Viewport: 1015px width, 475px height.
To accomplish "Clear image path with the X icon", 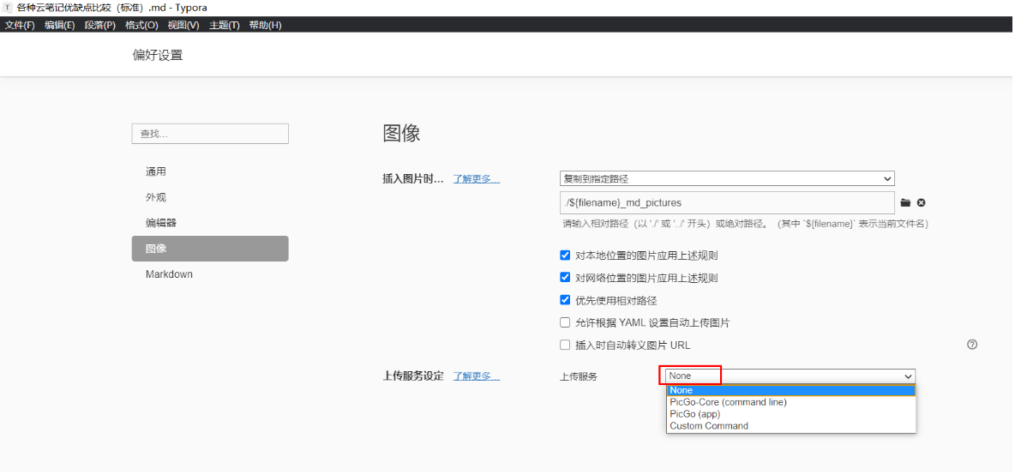I will [922, 202].
